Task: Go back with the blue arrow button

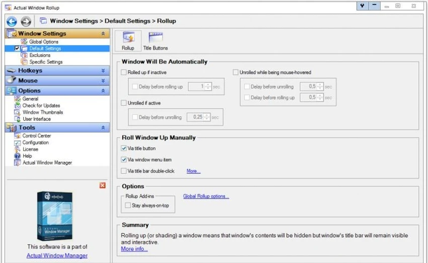Action: pos(12,21)
